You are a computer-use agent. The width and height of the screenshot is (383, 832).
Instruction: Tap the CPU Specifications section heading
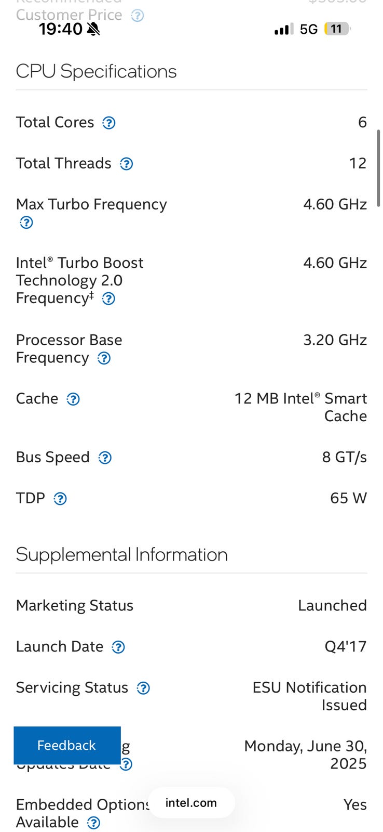point(96,71)
